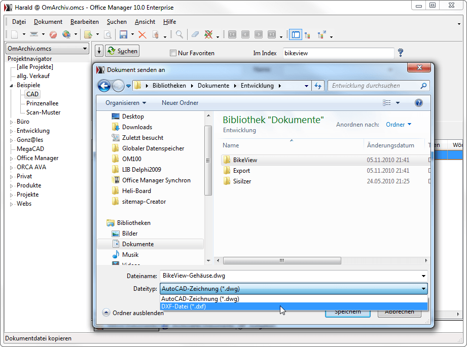The image size is (467, 347).
Task: Open the document preview icon
Action: coord(108,35)
